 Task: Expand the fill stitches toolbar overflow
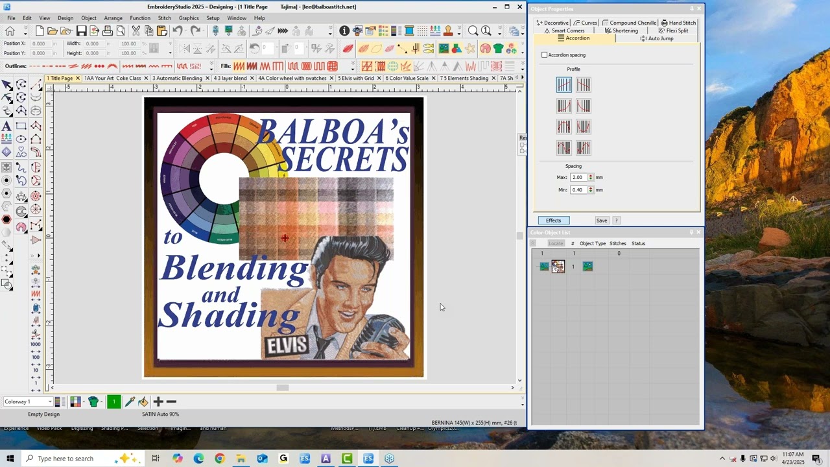[x=352, y=66]
